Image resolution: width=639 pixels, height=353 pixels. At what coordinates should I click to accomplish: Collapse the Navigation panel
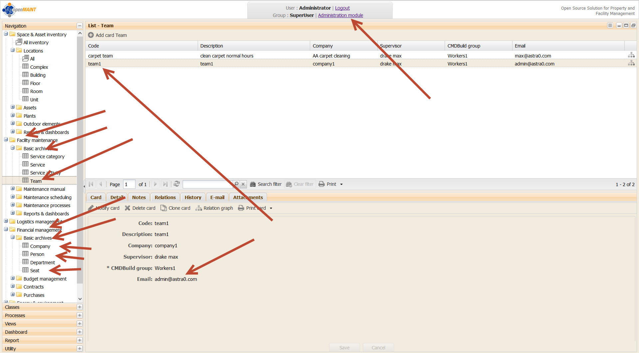pyautogui.click(x=80, y=26)
